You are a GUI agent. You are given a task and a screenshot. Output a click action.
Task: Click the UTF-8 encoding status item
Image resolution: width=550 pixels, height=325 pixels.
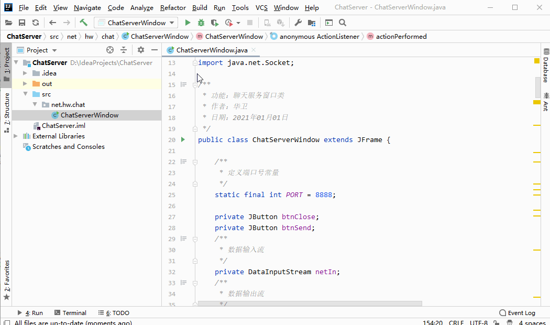478,322
